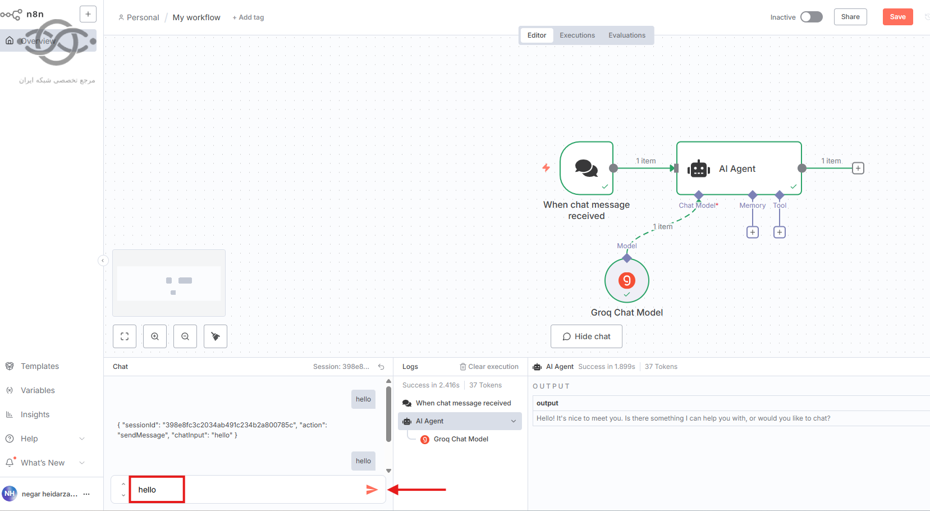Viewport: 930px width, 511px height.
Task: Click the first hello chat bubble
Action: point(363,399)
